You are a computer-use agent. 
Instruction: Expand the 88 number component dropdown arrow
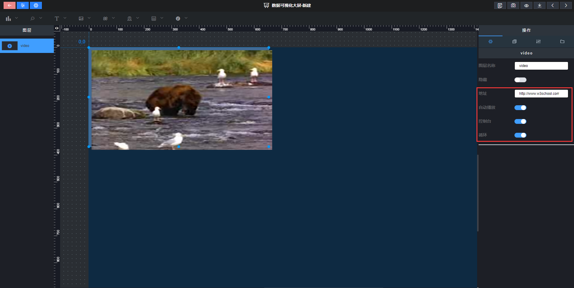click(x=113, y=18)
